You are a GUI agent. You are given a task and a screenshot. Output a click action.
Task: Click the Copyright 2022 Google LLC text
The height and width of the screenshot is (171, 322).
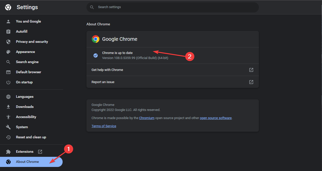[x=126, y=110]
